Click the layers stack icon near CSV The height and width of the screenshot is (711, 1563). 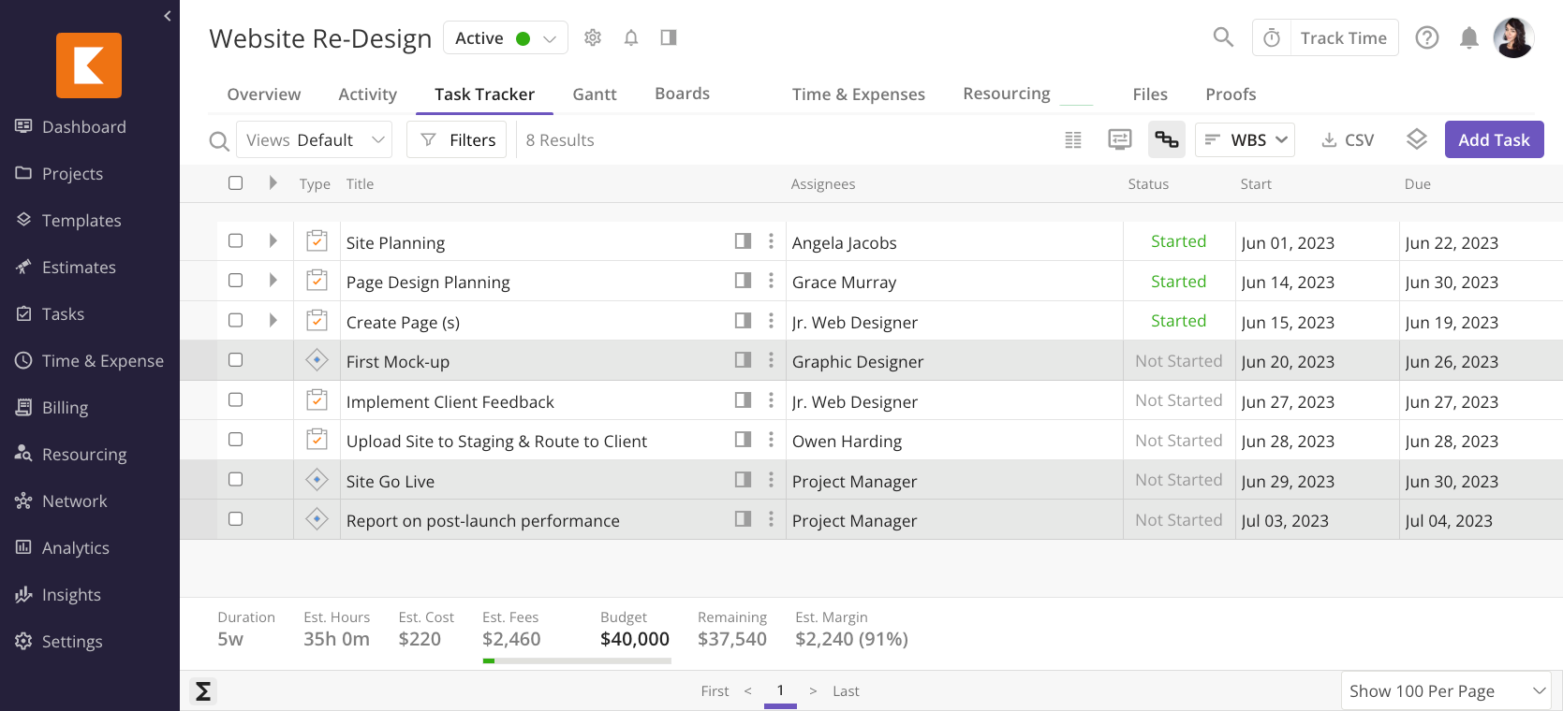click(x=1416, y=140)
